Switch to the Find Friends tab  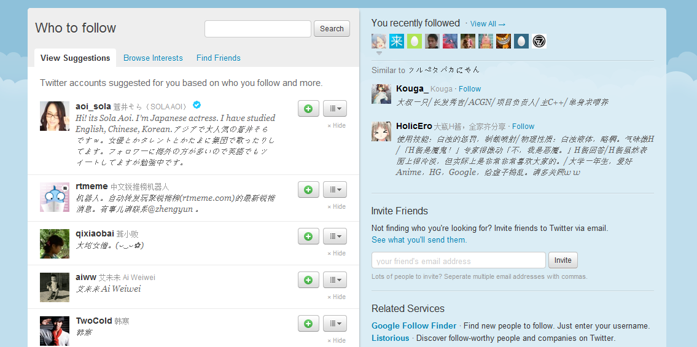tap(218, 58)
